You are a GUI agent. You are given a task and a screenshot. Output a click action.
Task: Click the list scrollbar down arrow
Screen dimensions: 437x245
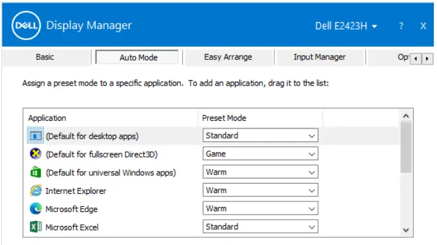click(406, 230)
